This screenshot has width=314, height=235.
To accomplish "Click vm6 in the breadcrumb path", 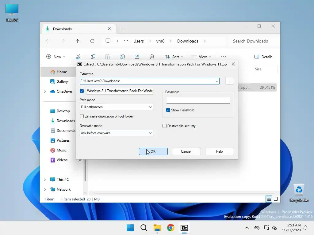I will click(x=160, y=41).
